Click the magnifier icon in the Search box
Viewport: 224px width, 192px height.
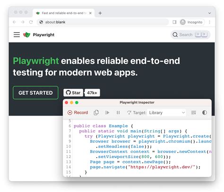(x=175, y=34)
